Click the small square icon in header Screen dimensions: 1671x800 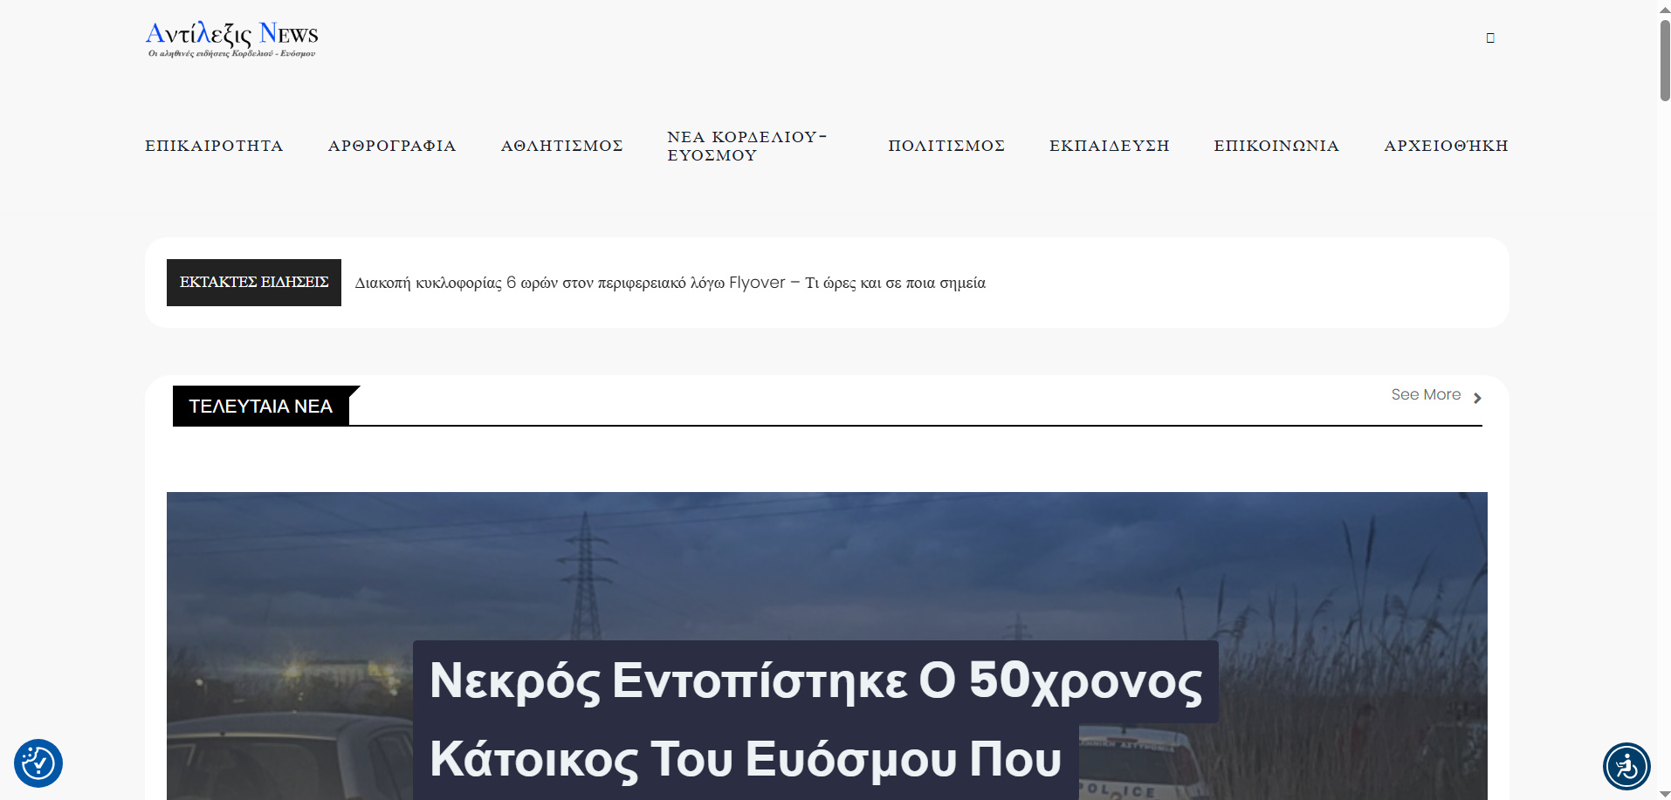1490,38
